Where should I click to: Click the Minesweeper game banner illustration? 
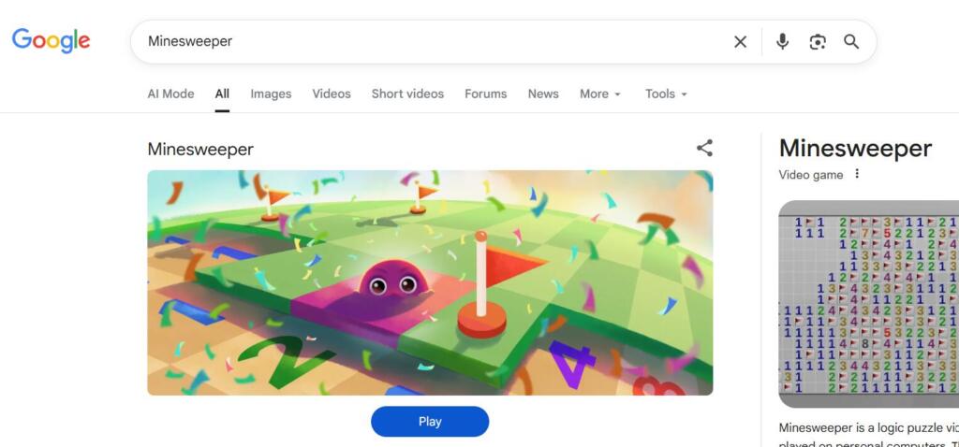(430, 282)
